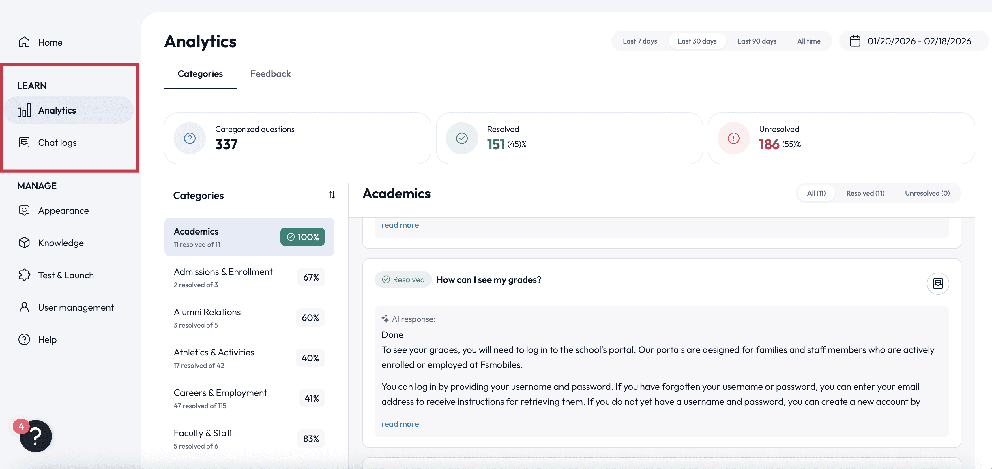Viewport: 992px width, 469px height.
Task: Select the Last 7 days range
Action: tap(640, 41)
